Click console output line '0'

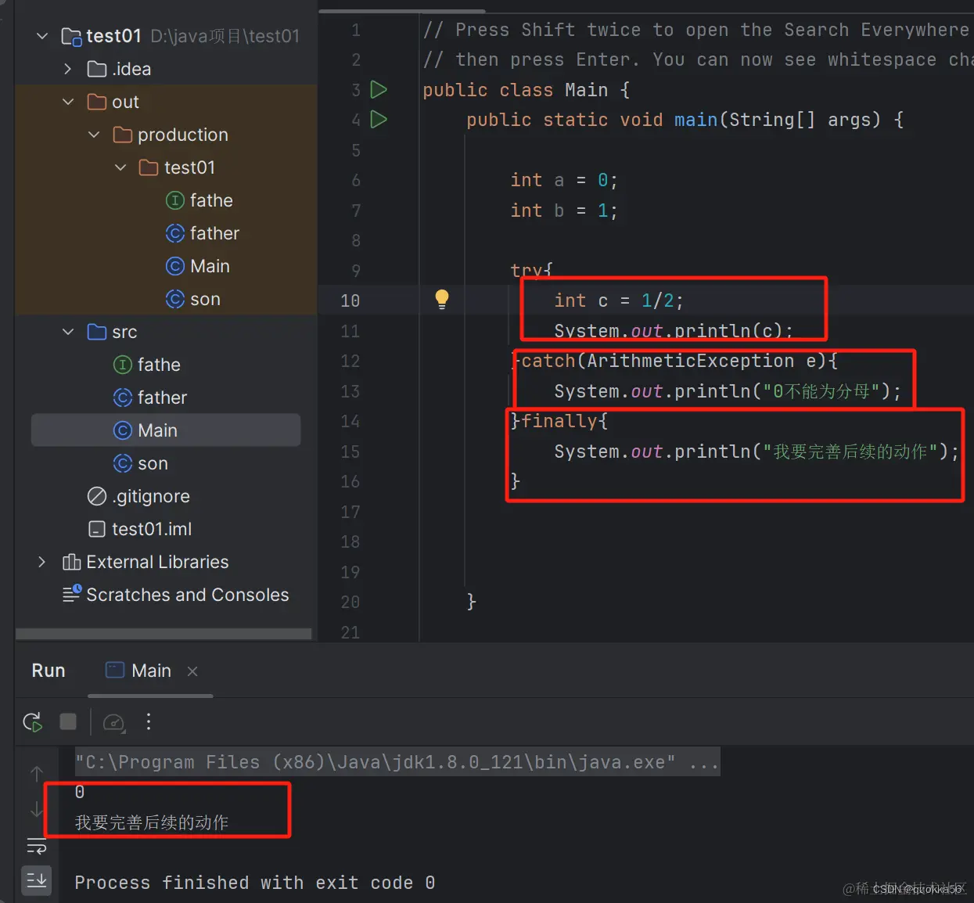[80, 792]
